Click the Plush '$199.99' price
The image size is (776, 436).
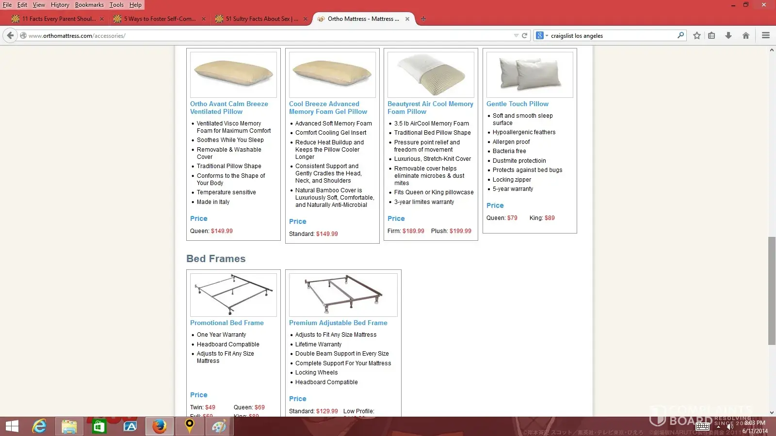click(x=460, y=231)
